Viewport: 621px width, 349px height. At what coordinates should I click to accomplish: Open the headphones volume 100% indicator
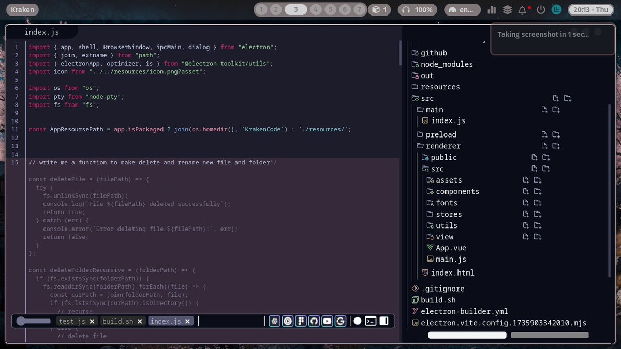[418, 9]
